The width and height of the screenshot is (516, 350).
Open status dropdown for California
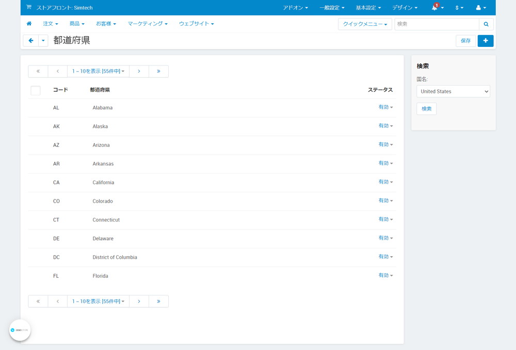pos(385,182)
